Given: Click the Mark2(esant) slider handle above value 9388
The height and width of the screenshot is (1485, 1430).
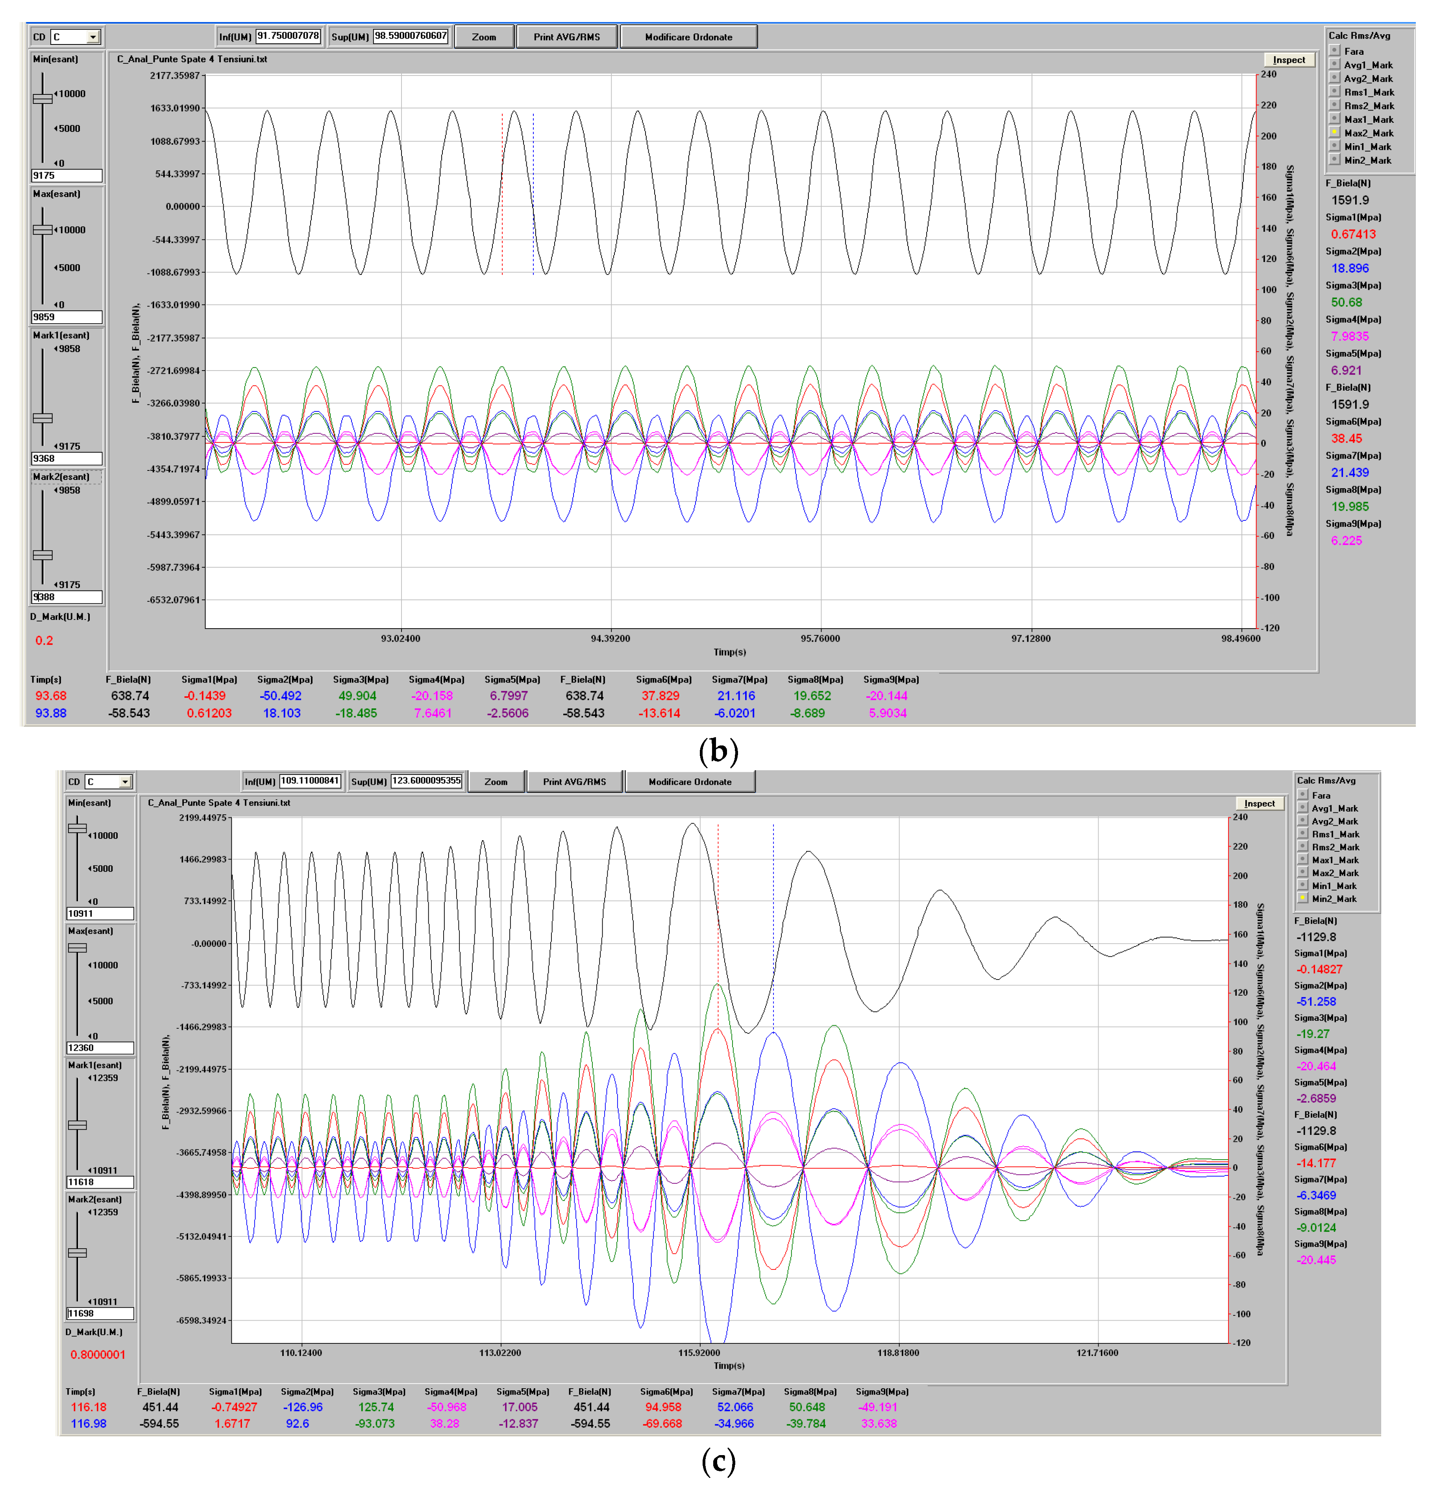Looking at the screenshot, I should (43, 555).
